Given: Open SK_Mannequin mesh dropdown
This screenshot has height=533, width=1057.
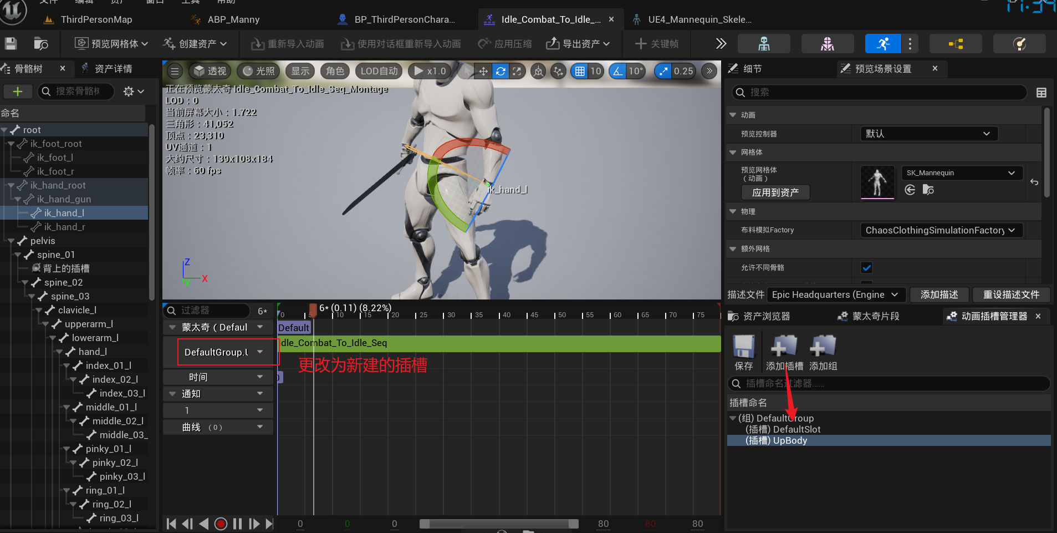Looking at the screenshot, I should point(962,173).
